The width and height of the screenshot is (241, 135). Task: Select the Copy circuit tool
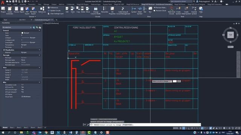pos(78,10)
